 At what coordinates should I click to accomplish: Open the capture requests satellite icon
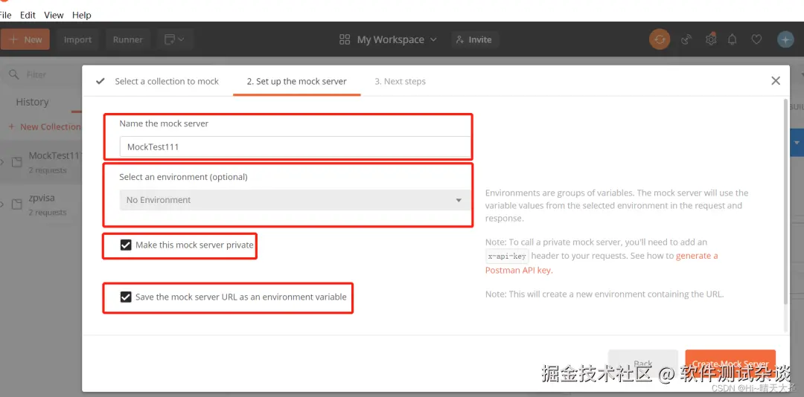click(686, 39)
